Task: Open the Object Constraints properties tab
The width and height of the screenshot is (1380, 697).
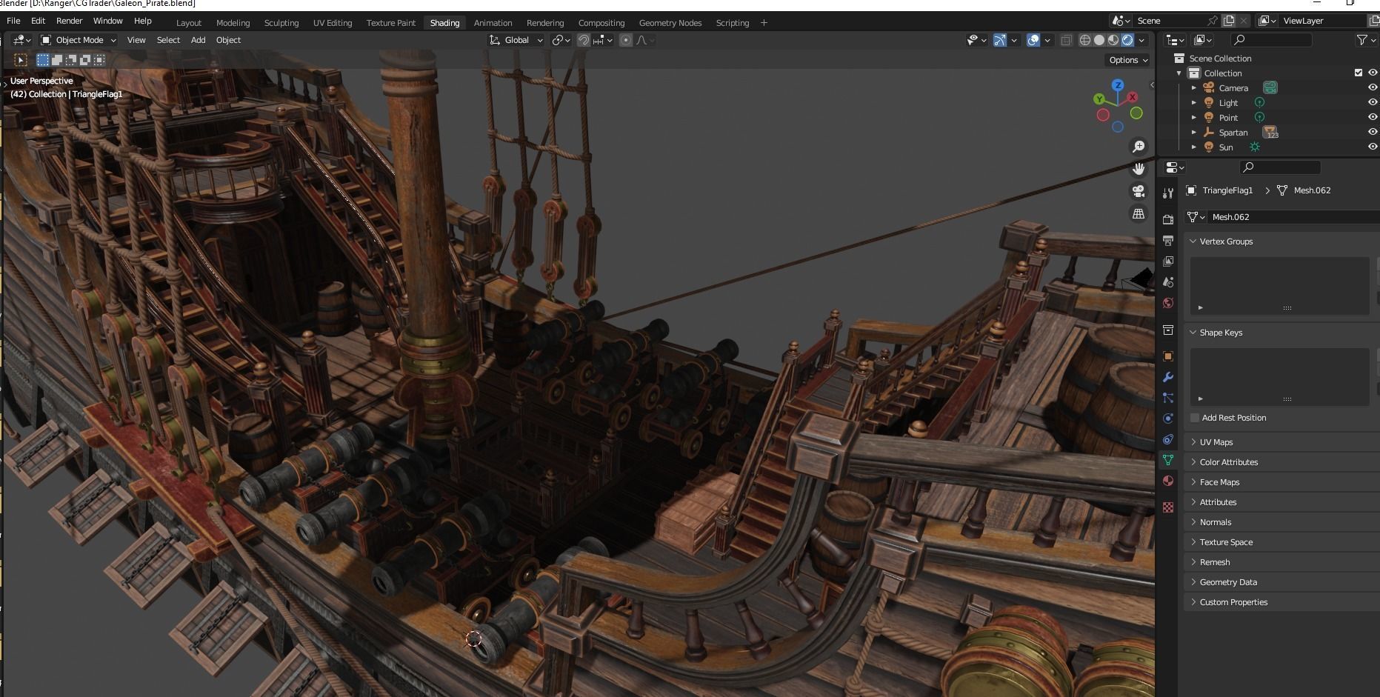Action: click(1168, 438)
